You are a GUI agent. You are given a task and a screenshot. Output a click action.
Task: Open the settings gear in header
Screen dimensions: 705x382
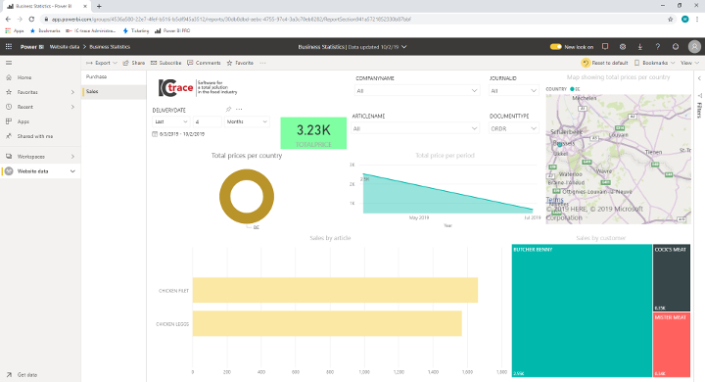coord(623,47)
